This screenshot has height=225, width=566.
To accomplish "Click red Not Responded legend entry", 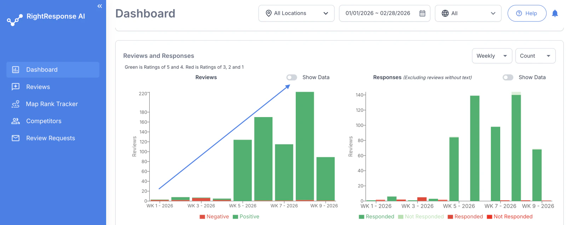I will click(510, 217).
